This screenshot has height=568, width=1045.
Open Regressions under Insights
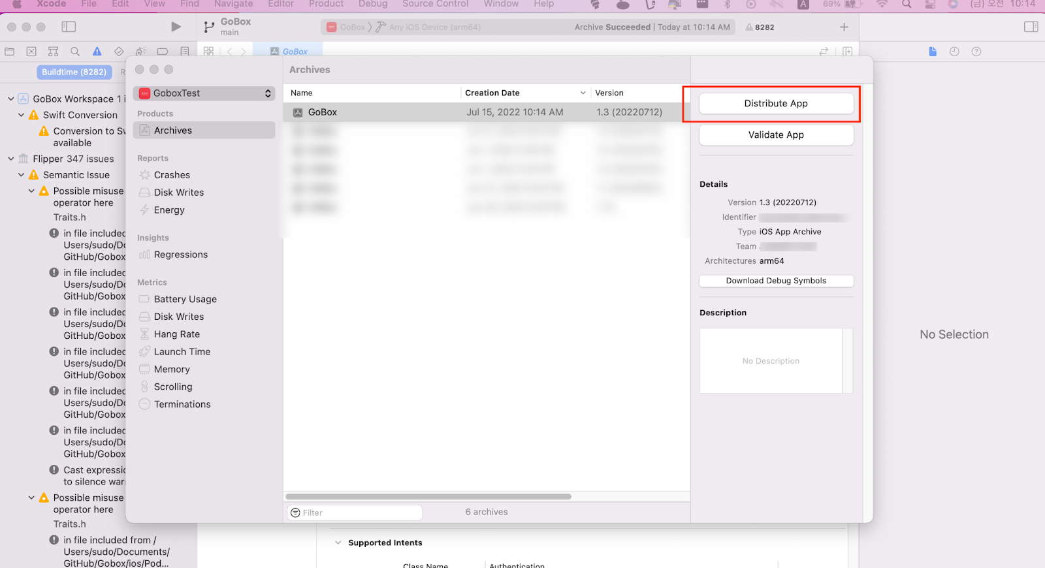pyautogui.click(x=181, y=255)
